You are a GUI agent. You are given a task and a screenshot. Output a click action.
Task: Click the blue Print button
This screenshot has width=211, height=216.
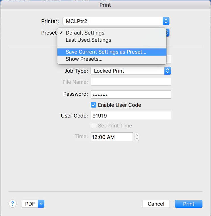[189, 204]
